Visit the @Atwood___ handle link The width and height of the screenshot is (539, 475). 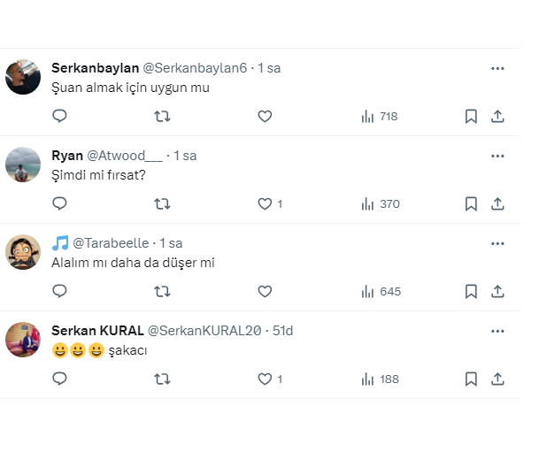click(125, 156)
